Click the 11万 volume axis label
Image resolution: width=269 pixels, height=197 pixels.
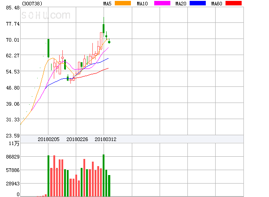(14, 143)
